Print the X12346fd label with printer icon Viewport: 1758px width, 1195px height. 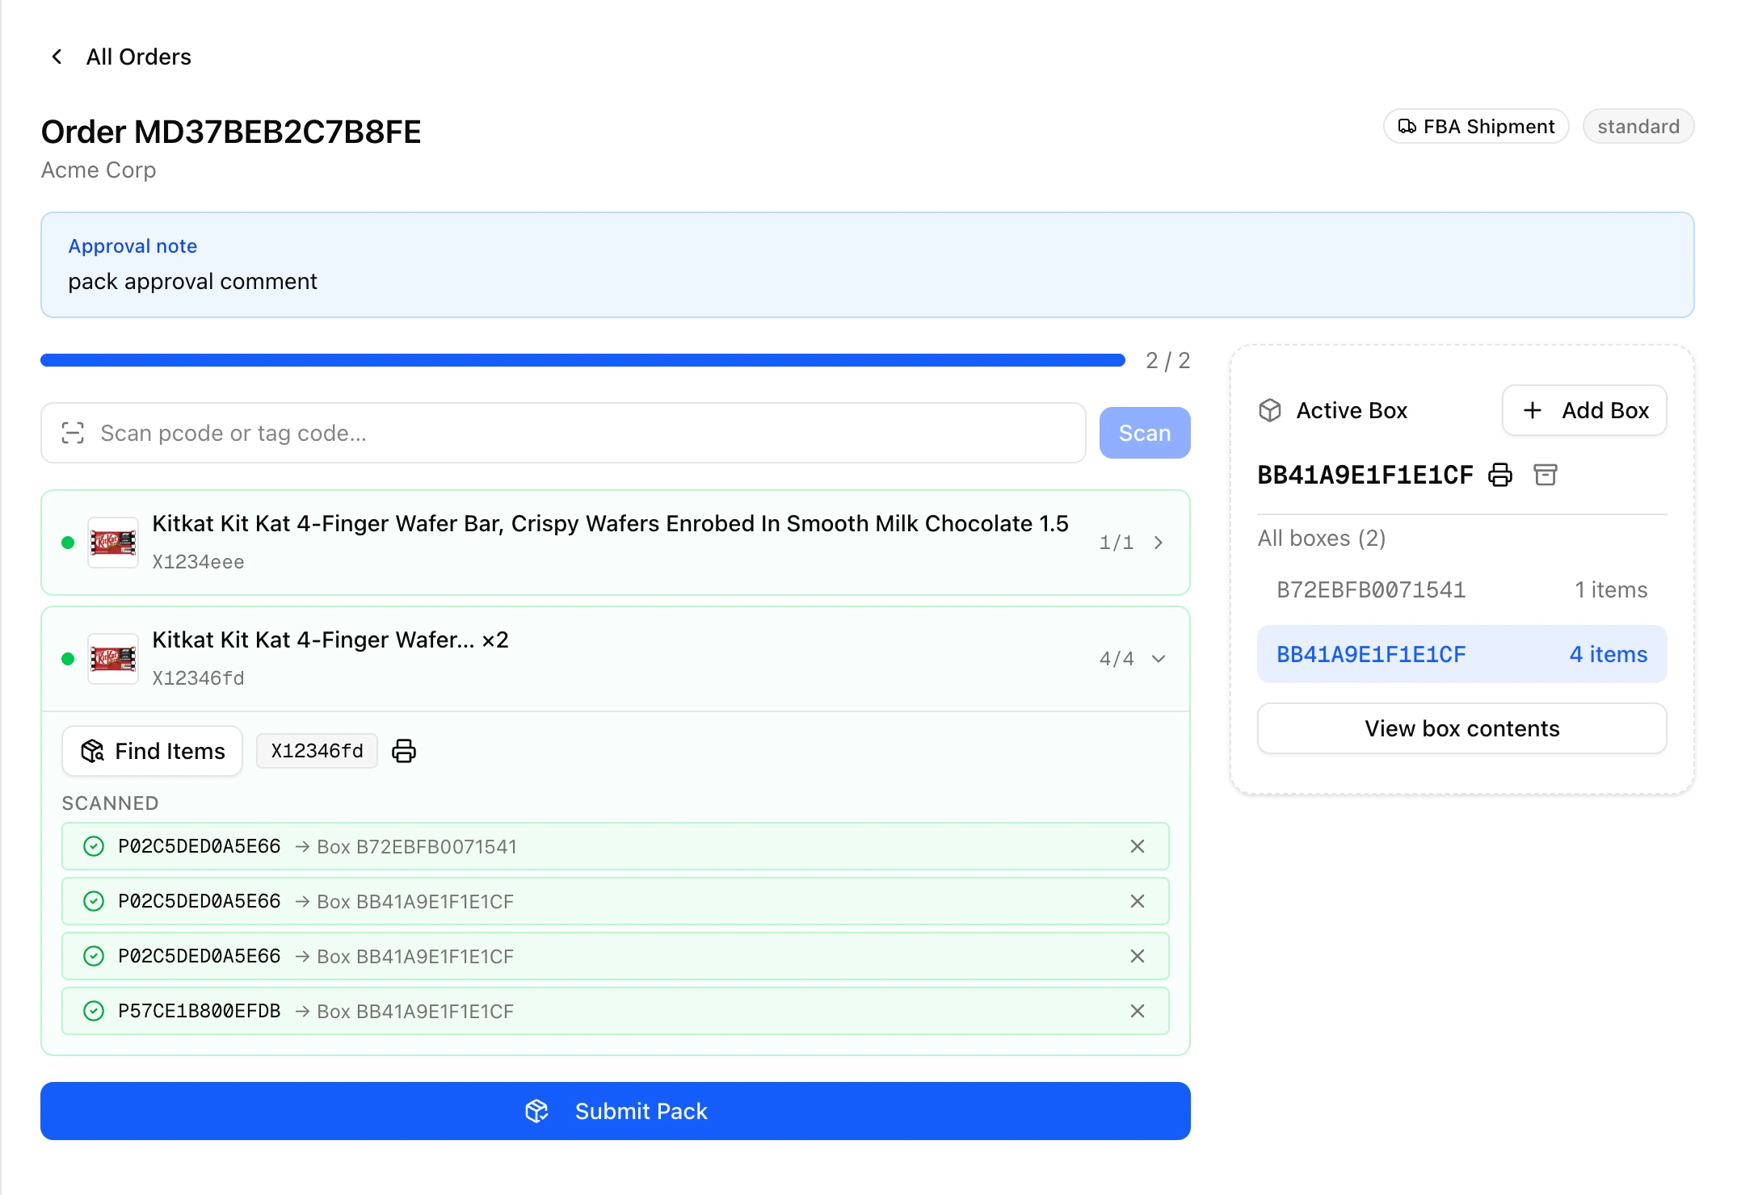[x=404, y=751]
